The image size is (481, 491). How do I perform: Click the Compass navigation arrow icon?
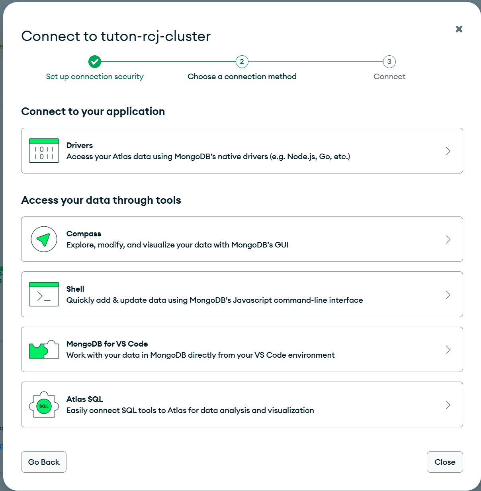pyautogui.click(x=44, y=239)
